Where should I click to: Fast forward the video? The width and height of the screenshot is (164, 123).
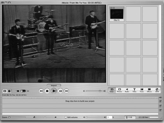point(67,91)
